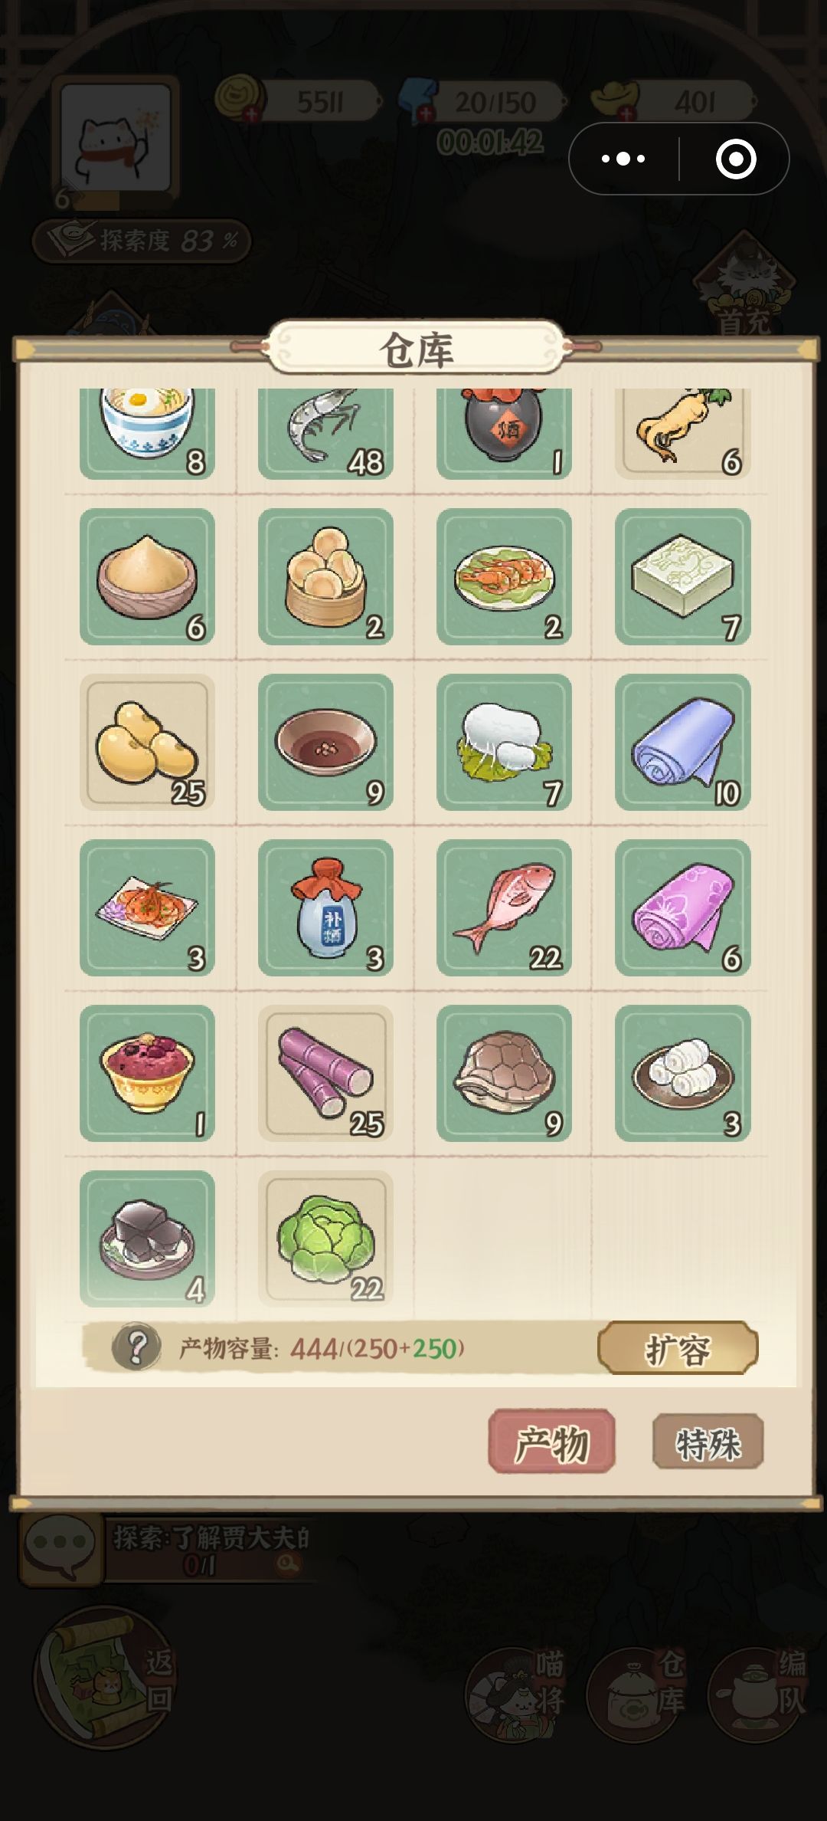Switch to the 特殊 special tab

click(x=708, y=1442)
